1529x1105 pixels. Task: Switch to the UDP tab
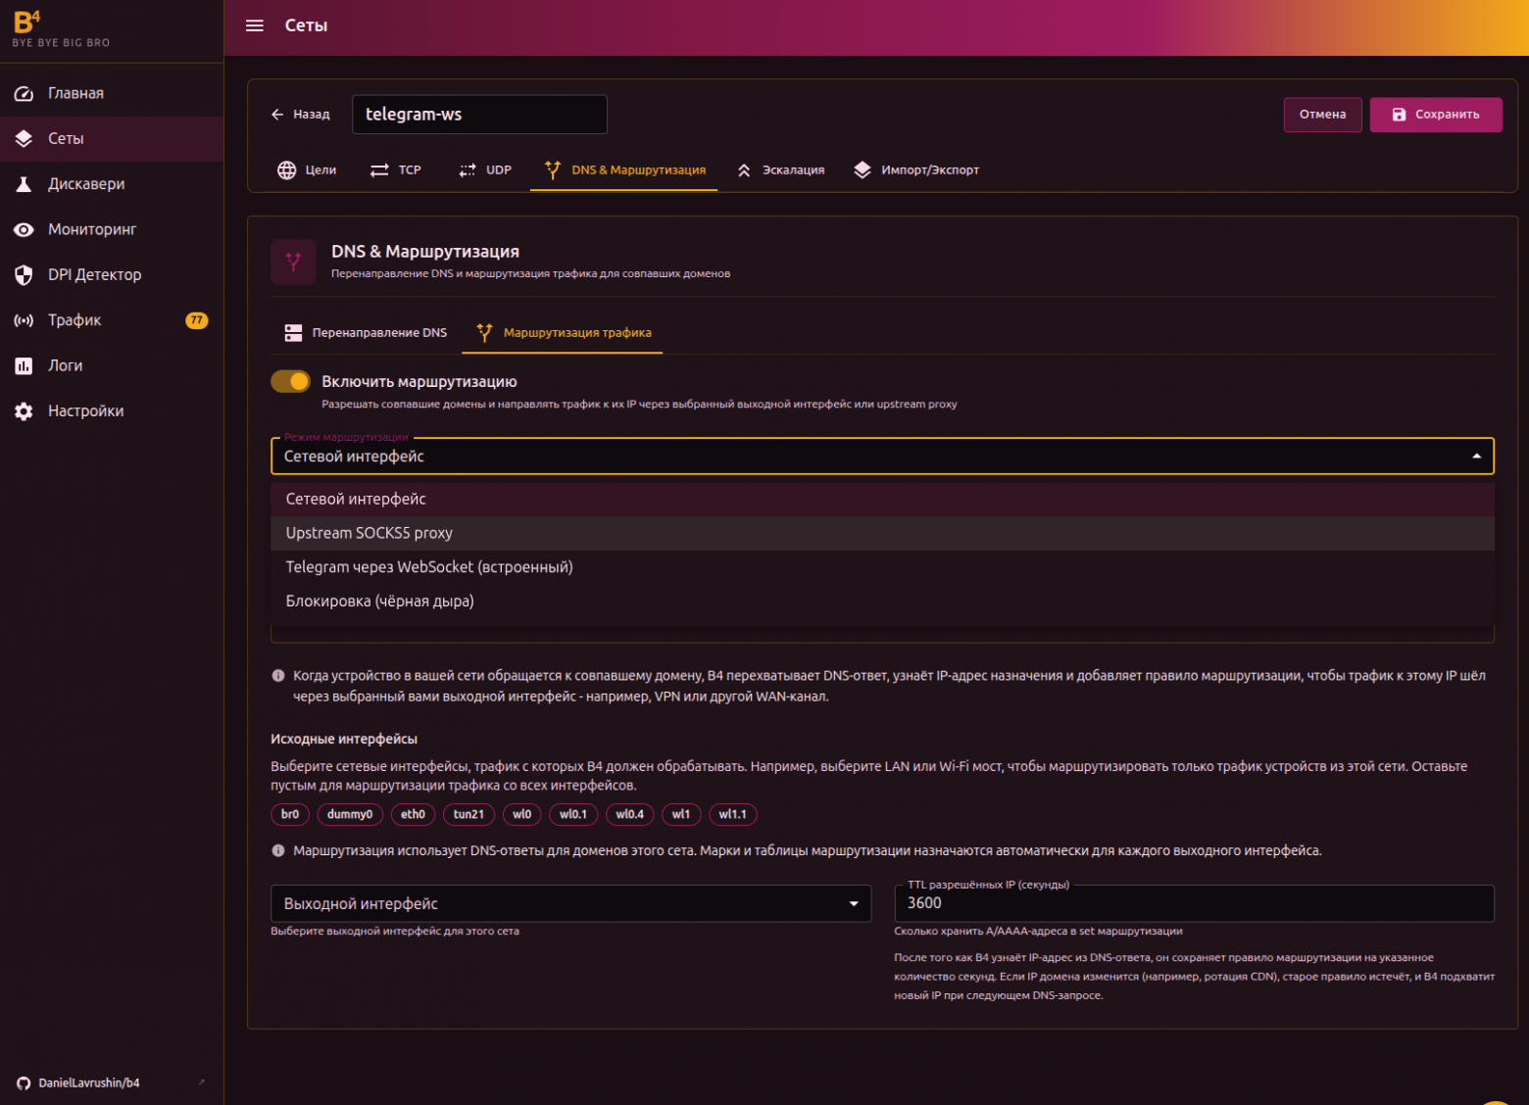(x=485, y=170)
